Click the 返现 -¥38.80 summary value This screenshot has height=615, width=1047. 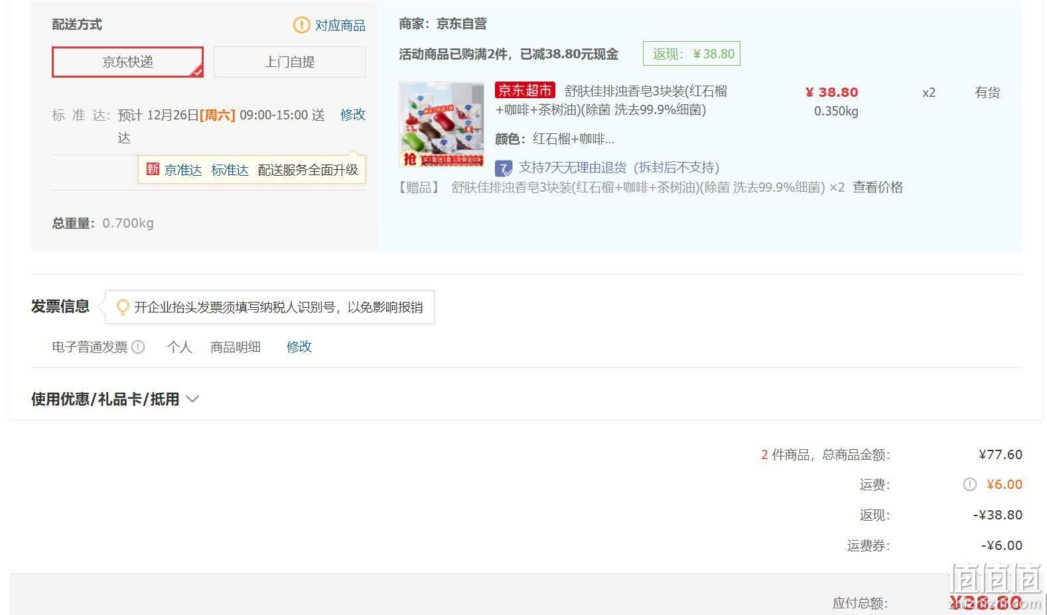tap(998, 515)
